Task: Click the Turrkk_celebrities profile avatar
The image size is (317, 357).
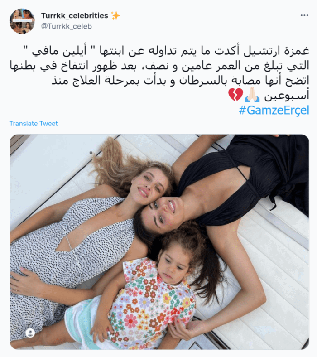Action: coord(22,21)
